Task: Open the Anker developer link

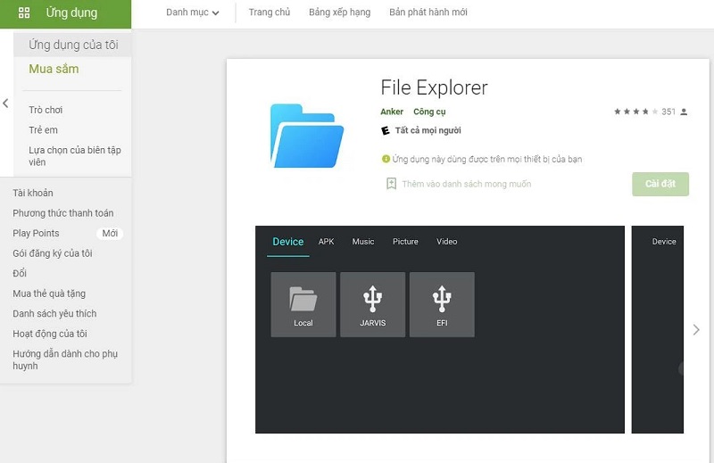Action: tap(392, 112)
